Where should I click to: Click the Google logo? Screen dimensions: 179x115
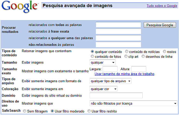tap(20, 7)
